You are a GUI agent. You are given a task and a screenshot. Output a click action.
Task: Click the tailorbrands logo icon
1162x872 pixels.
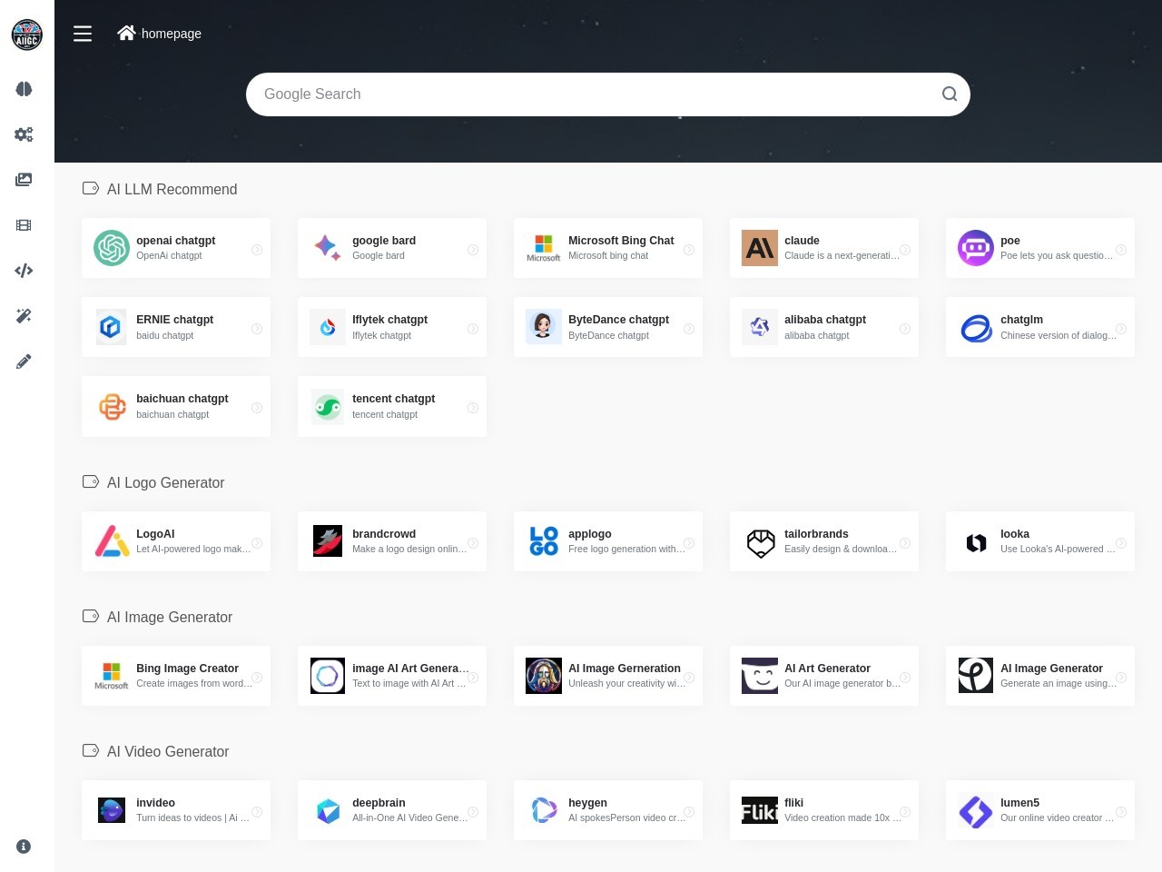point(760,541)
